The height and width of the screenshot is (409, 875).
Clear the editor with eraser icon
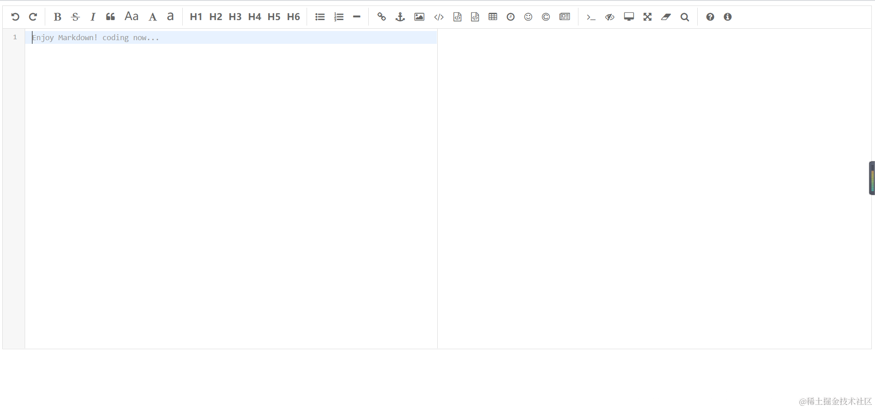pos(666,17)
